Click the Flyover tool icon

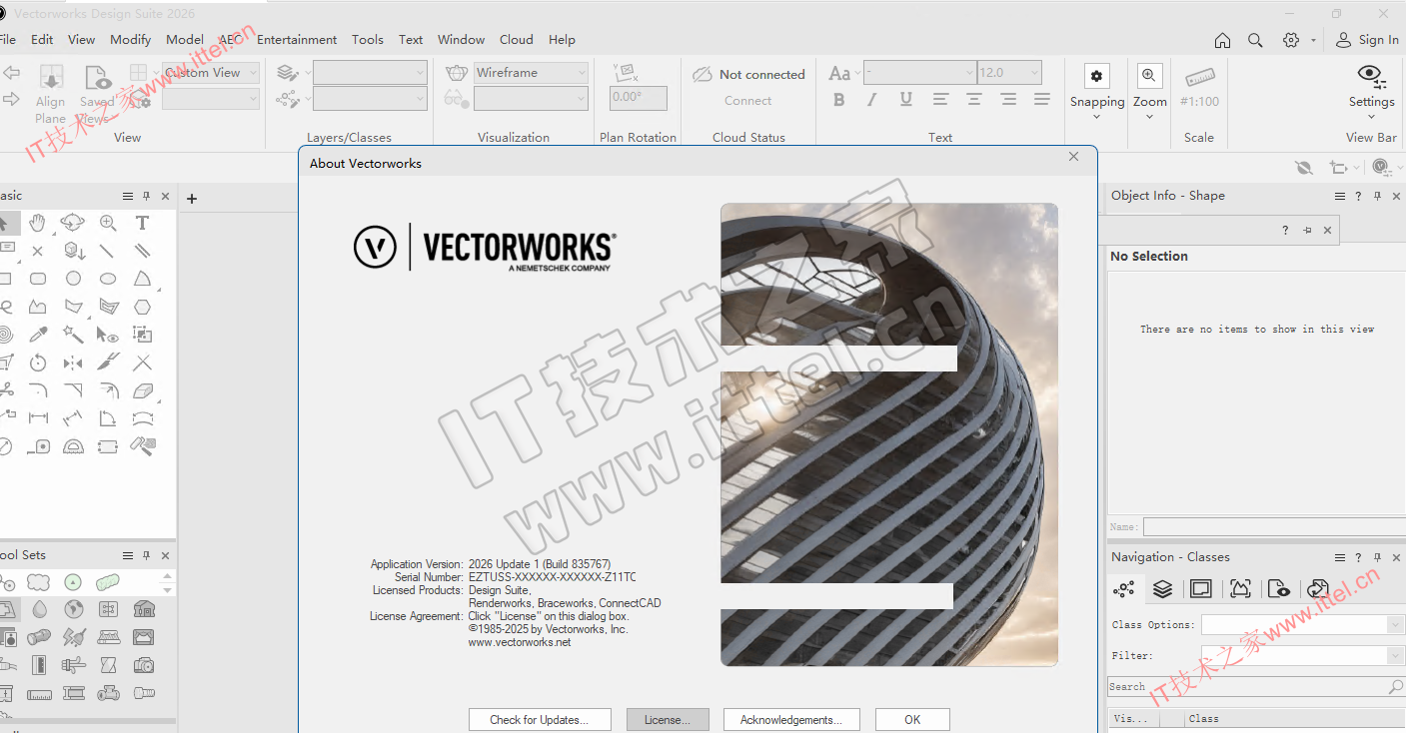tap(73, 223)
